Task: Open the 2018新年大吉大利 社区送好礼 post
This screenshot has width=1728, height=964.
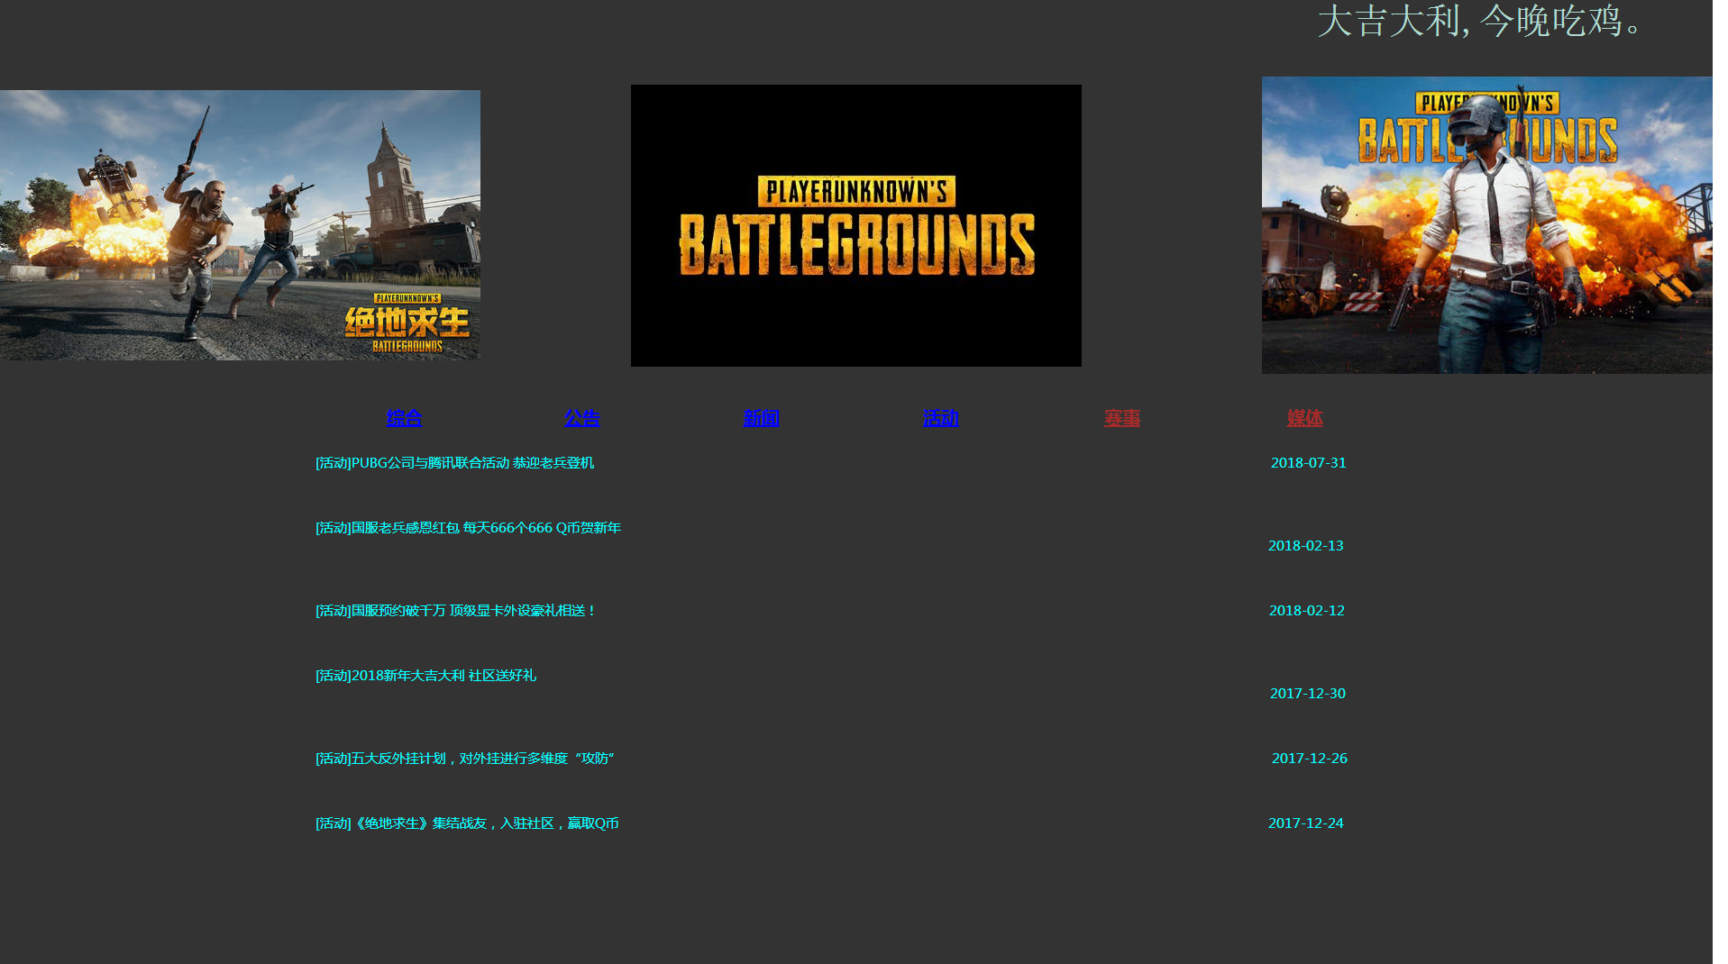Action: (425, 676)
